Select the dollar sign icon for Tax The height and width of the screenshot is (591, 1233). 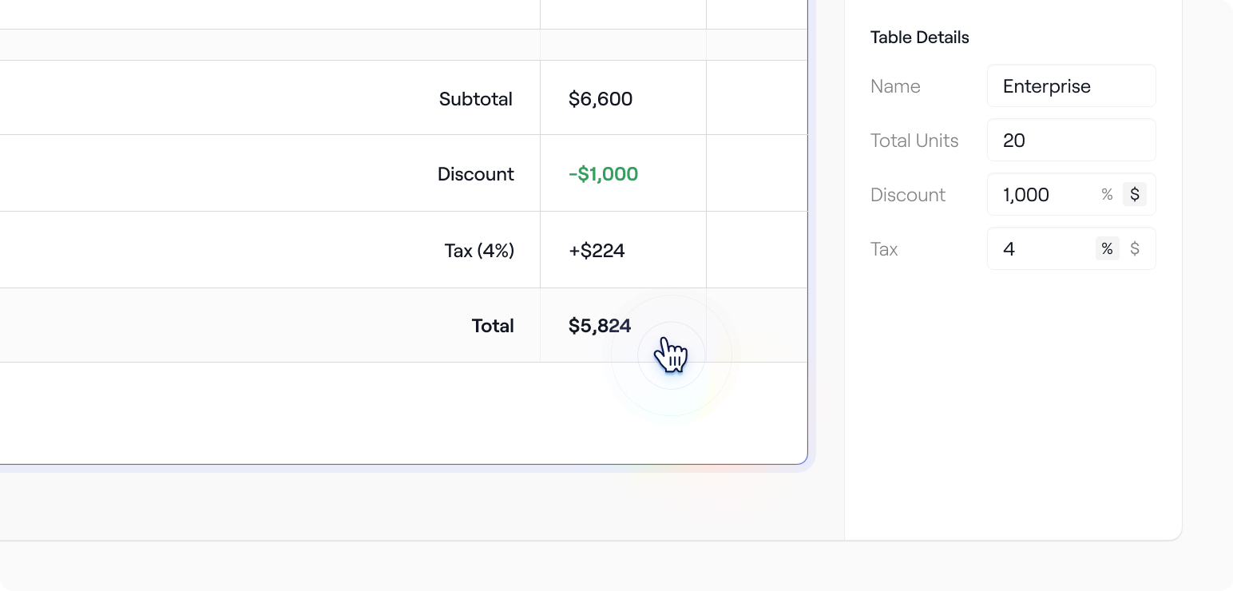1135,248
